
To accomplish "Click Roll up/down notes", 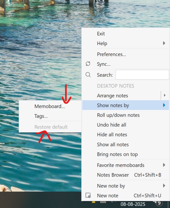I will click(x=118, y=115).
